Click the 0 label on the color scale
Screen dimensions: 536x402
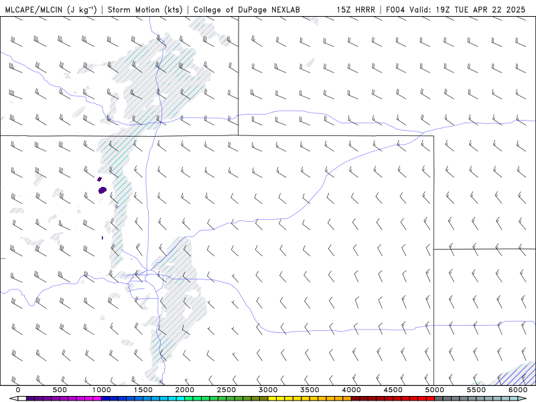point(18,390)
